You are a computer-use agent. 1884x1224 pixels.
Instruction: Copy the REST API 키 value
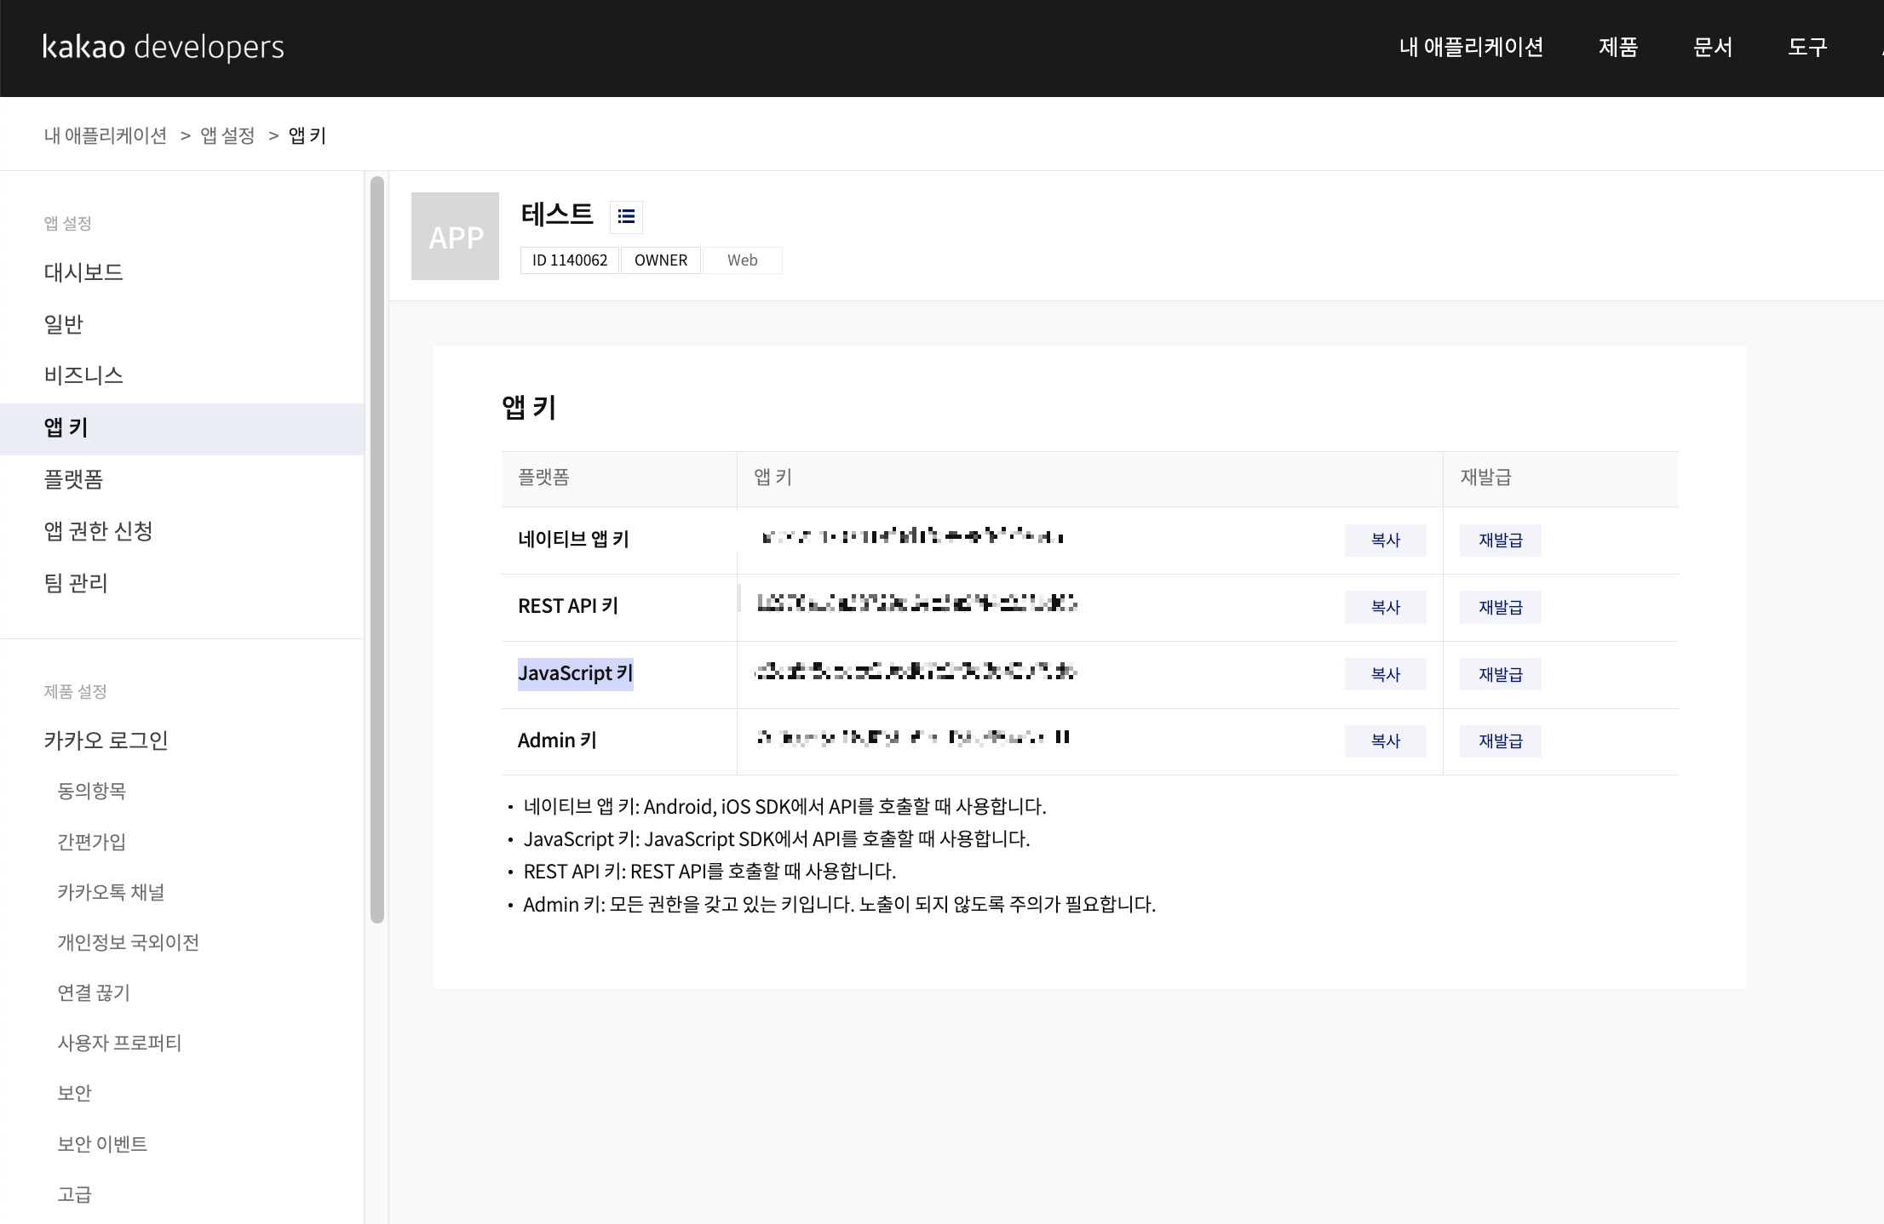tap(1385, 607)
